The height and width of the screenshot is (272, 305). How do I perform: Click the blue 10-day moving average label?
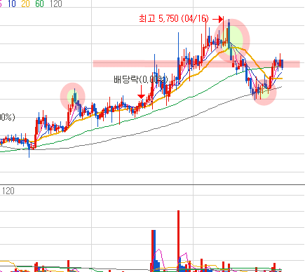click(12, 4)
